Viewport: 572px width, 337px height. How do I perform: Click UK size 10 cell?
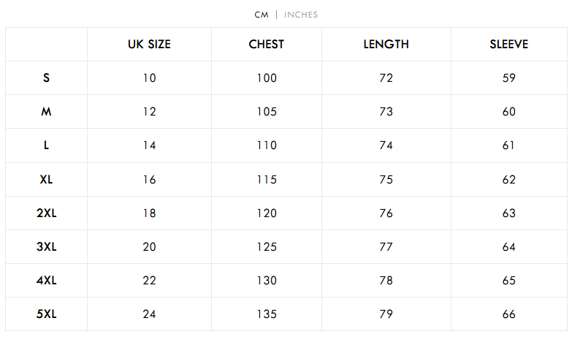[149, 78]
